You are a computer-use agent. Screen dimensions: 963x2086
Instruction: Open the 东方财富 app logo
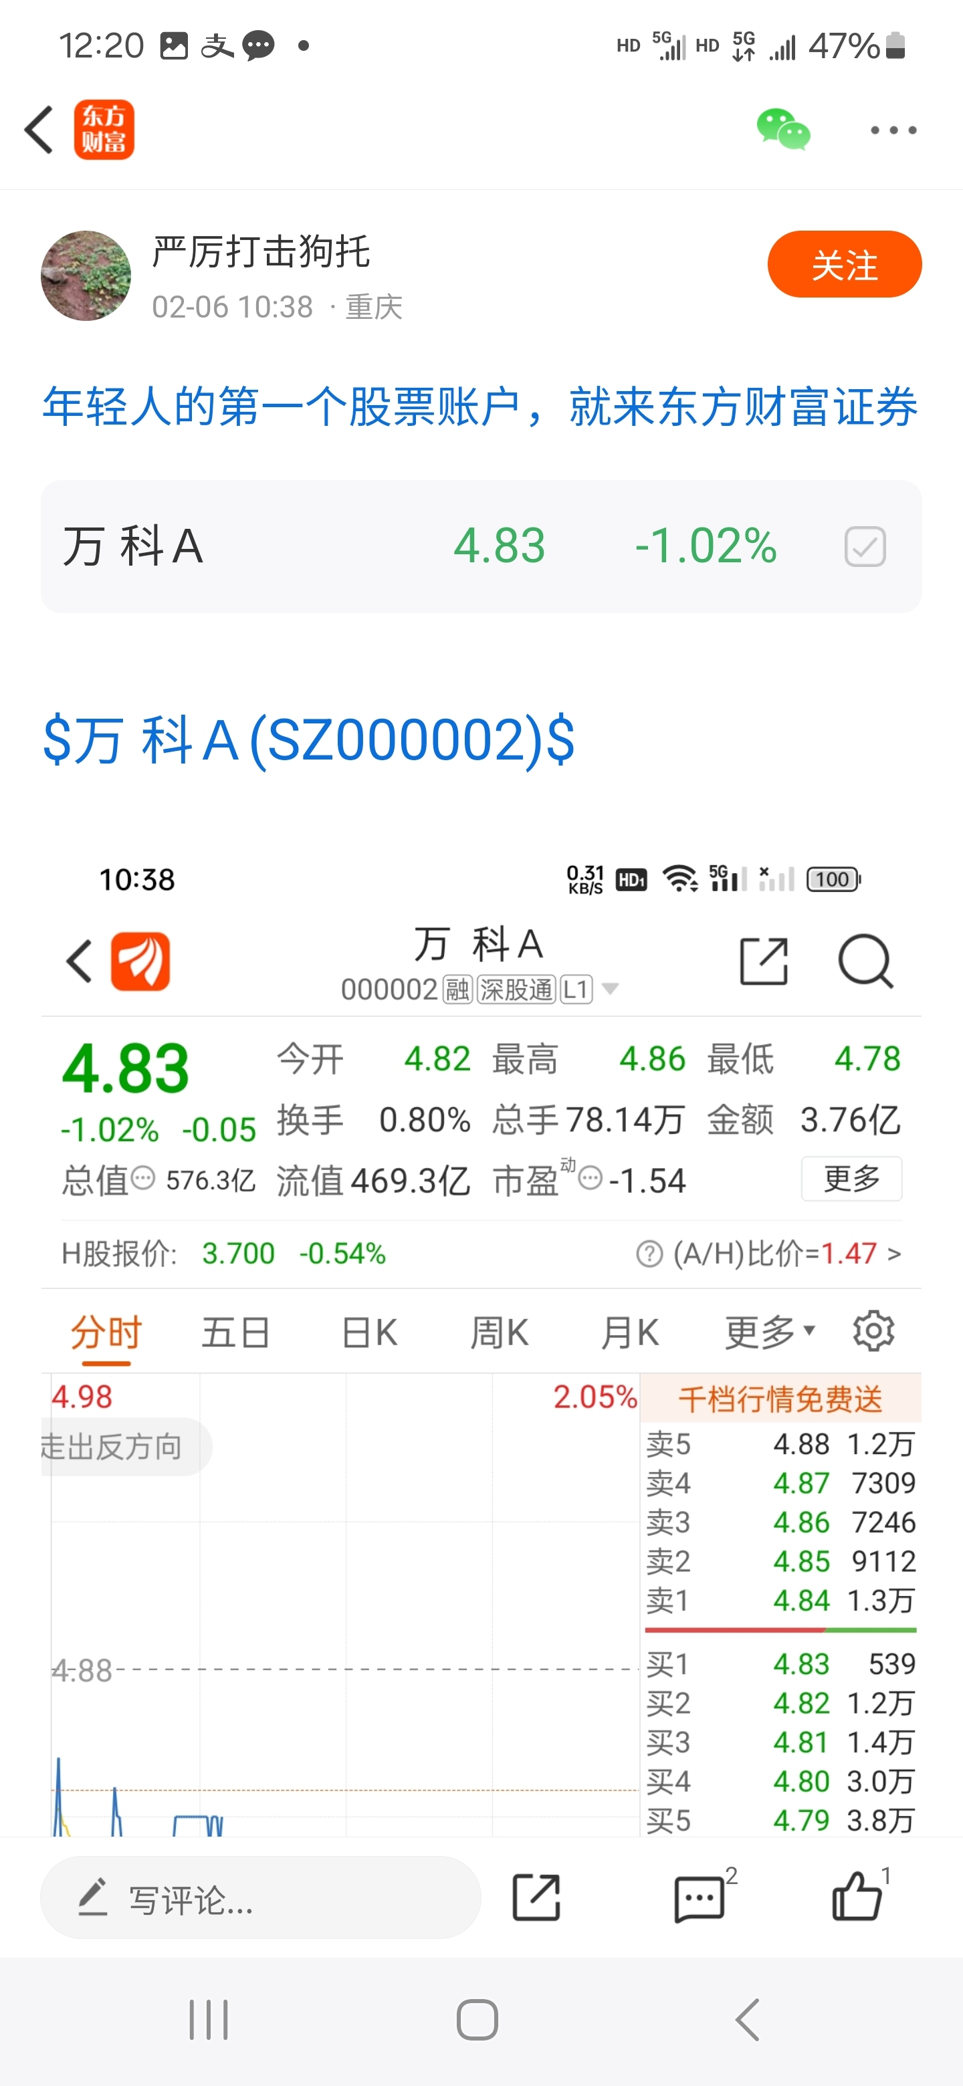(x=104, y=130)
